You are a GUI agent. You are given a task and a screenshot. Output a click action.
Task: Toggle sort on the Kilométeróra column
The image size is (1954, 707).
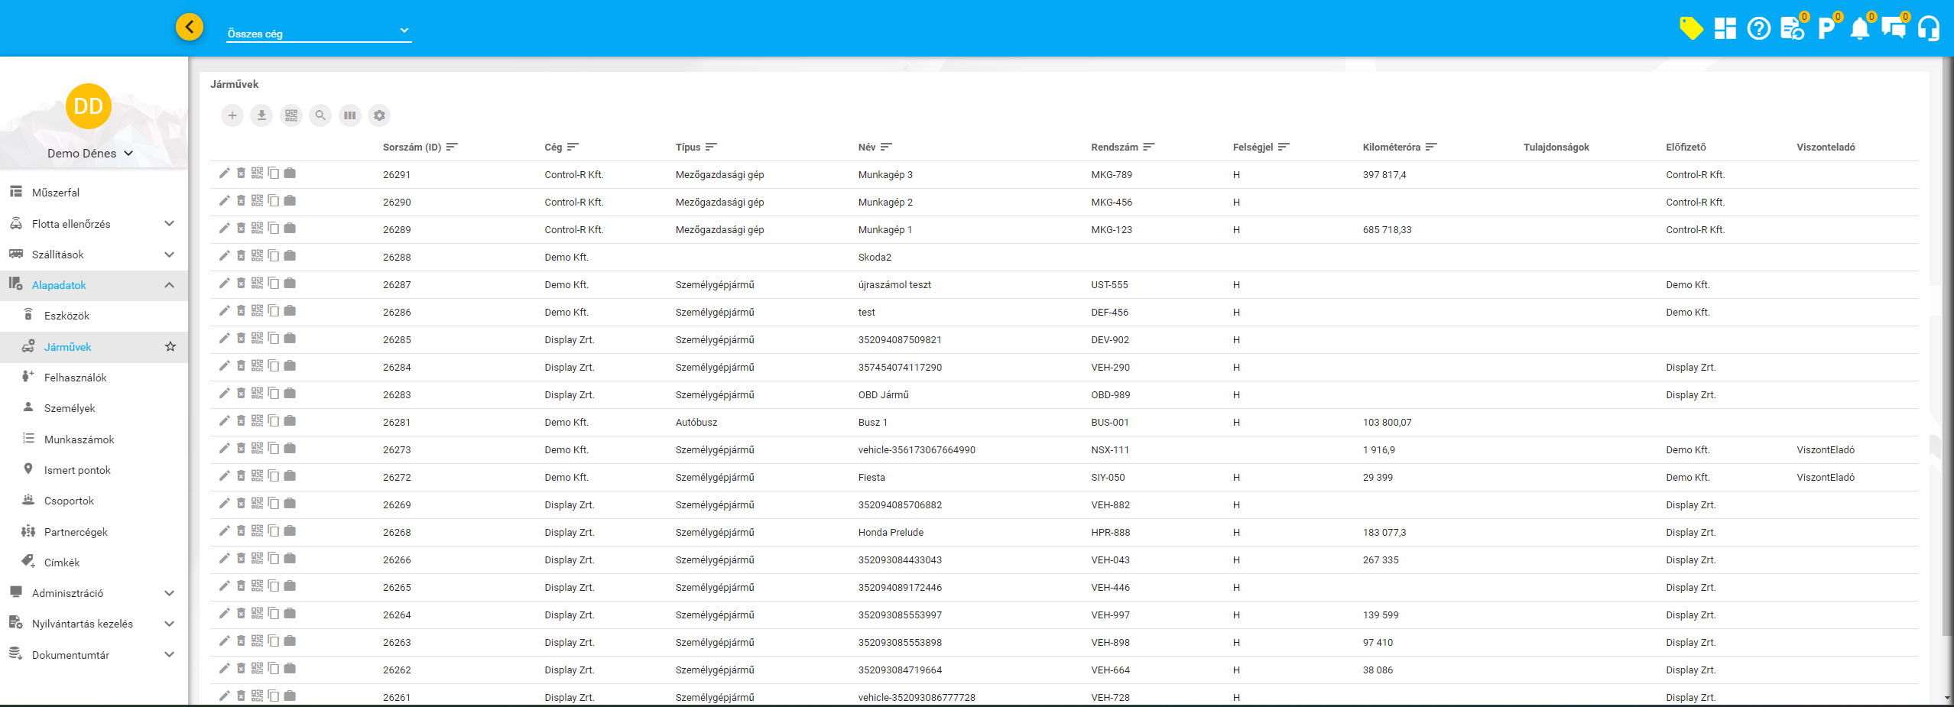[1431, 147]
